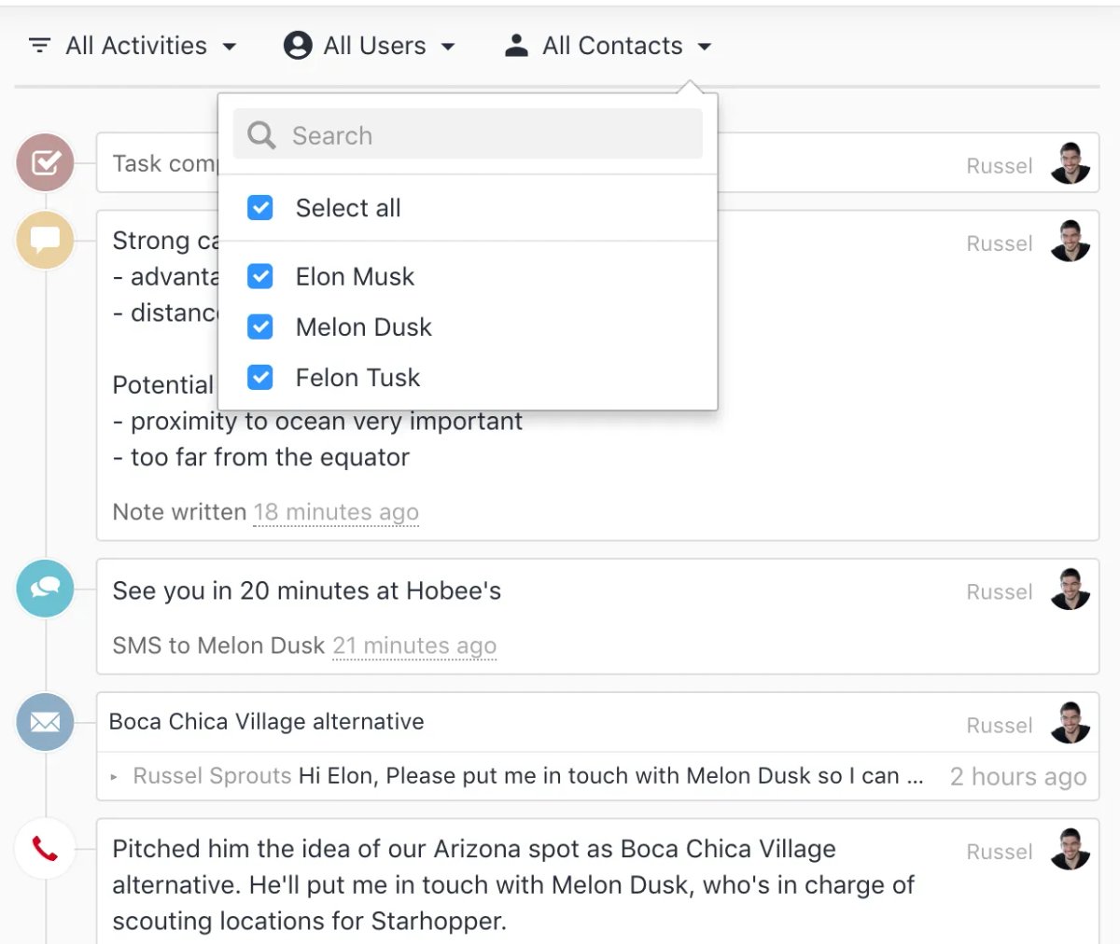The image size is (1120, 944).
Task: Collapse the All Contacts dropdown
Action: coord(608,45)
